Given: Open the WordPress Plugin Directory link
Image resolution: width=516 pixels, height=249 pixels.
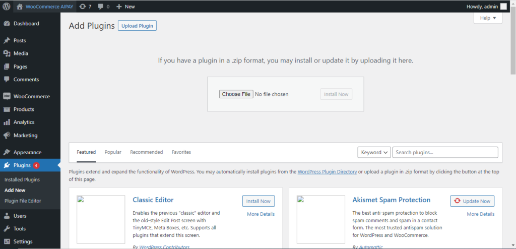Looking at the screenshot, I should tap(328, 172).
